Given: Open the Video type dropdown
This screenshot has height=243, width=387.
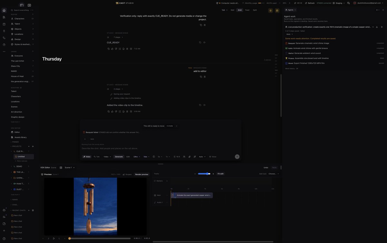Looking at the screenshot, I should 107,157.
